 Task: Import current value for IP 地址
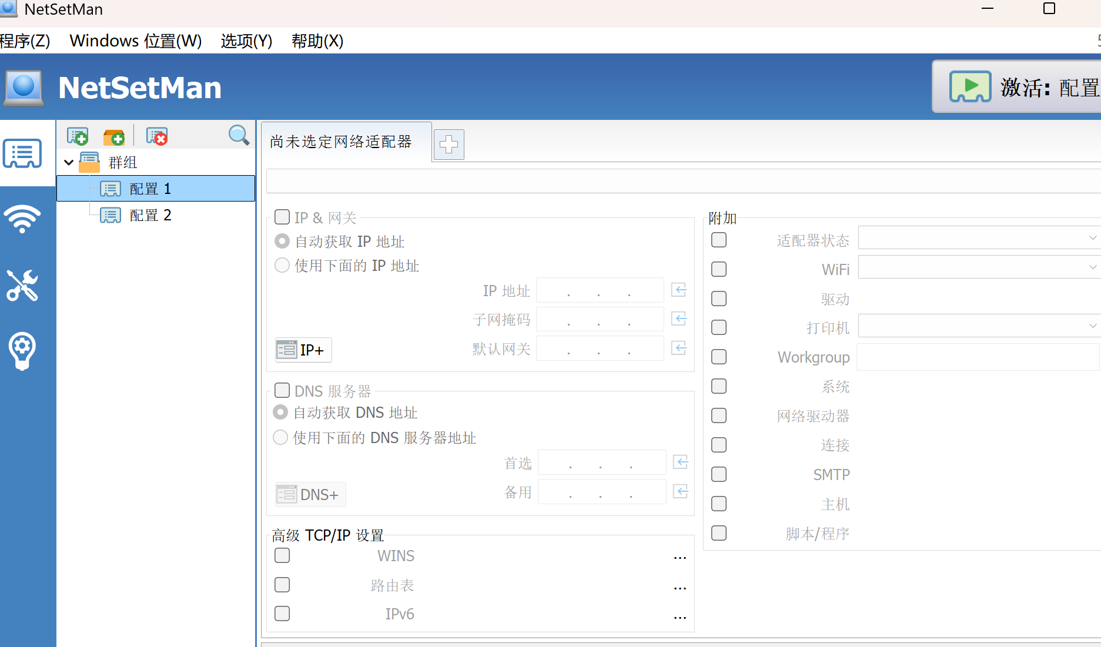(679, 290)
